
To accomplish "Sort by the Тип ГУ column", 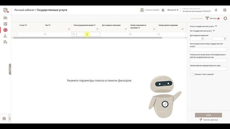I will (x=69, y=29).
